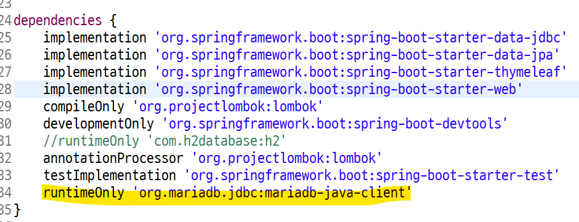Click the closing brace of the dependencies block

pyautogui.click(x=17, y=210)
